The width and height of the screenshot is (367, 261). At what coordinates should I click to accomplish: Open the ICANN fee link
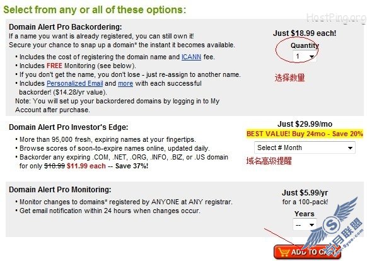[x=191, y=57]
